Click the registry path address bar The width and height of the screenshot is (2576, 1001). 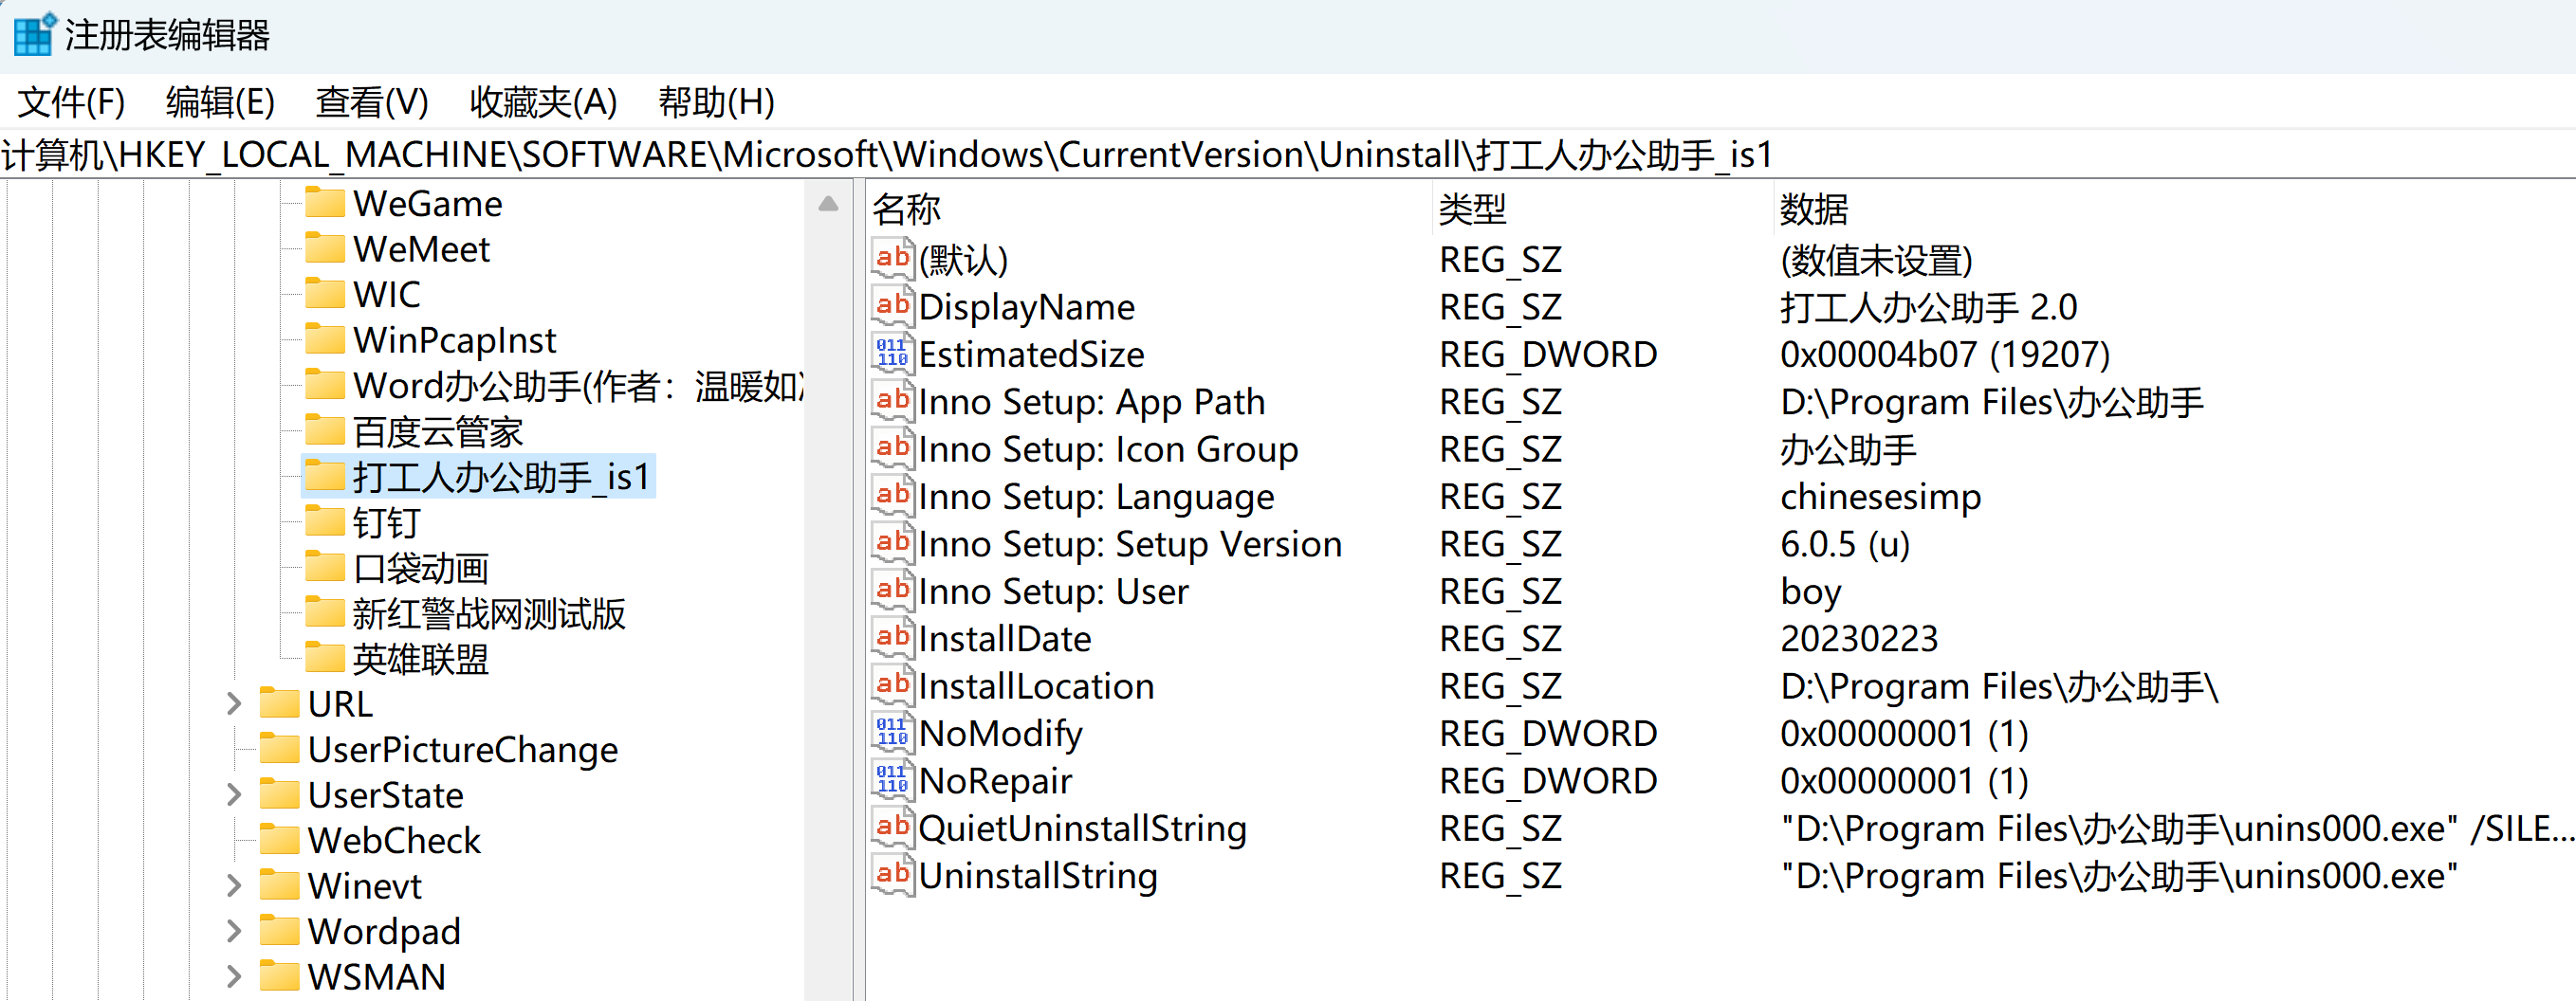click(x=1288, y=155)
